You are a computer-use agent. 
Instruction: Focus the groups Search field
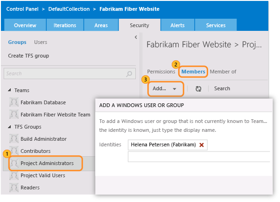pyautogui.click(x=70, y=73)
